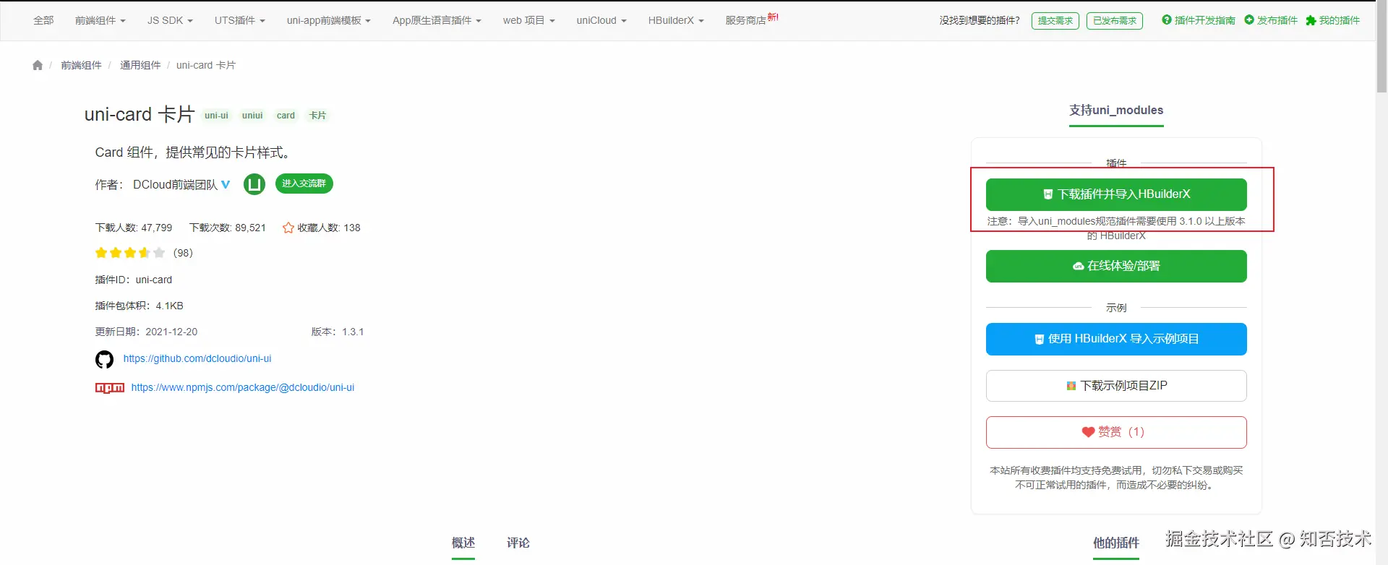Expand HBuilderX dropdown menu
This screenshot has width=1388, height=565.
[x=676, y=20]
